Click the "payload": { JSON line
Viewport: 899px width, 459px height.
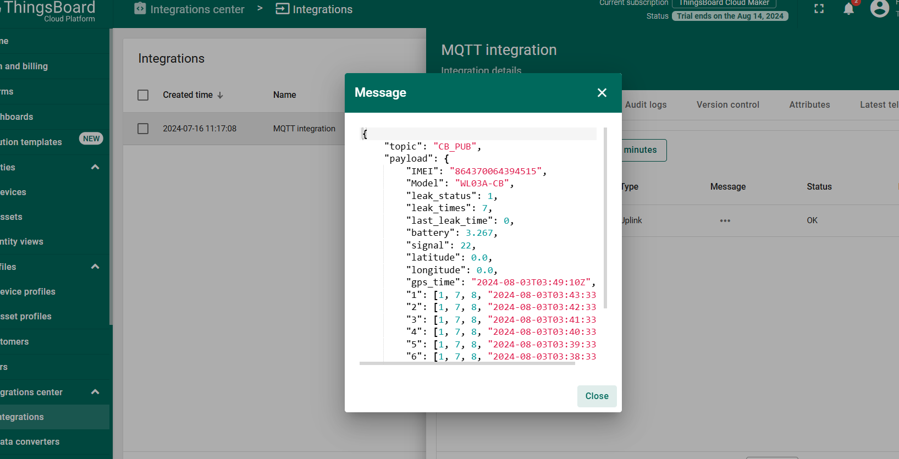[416, 159]
